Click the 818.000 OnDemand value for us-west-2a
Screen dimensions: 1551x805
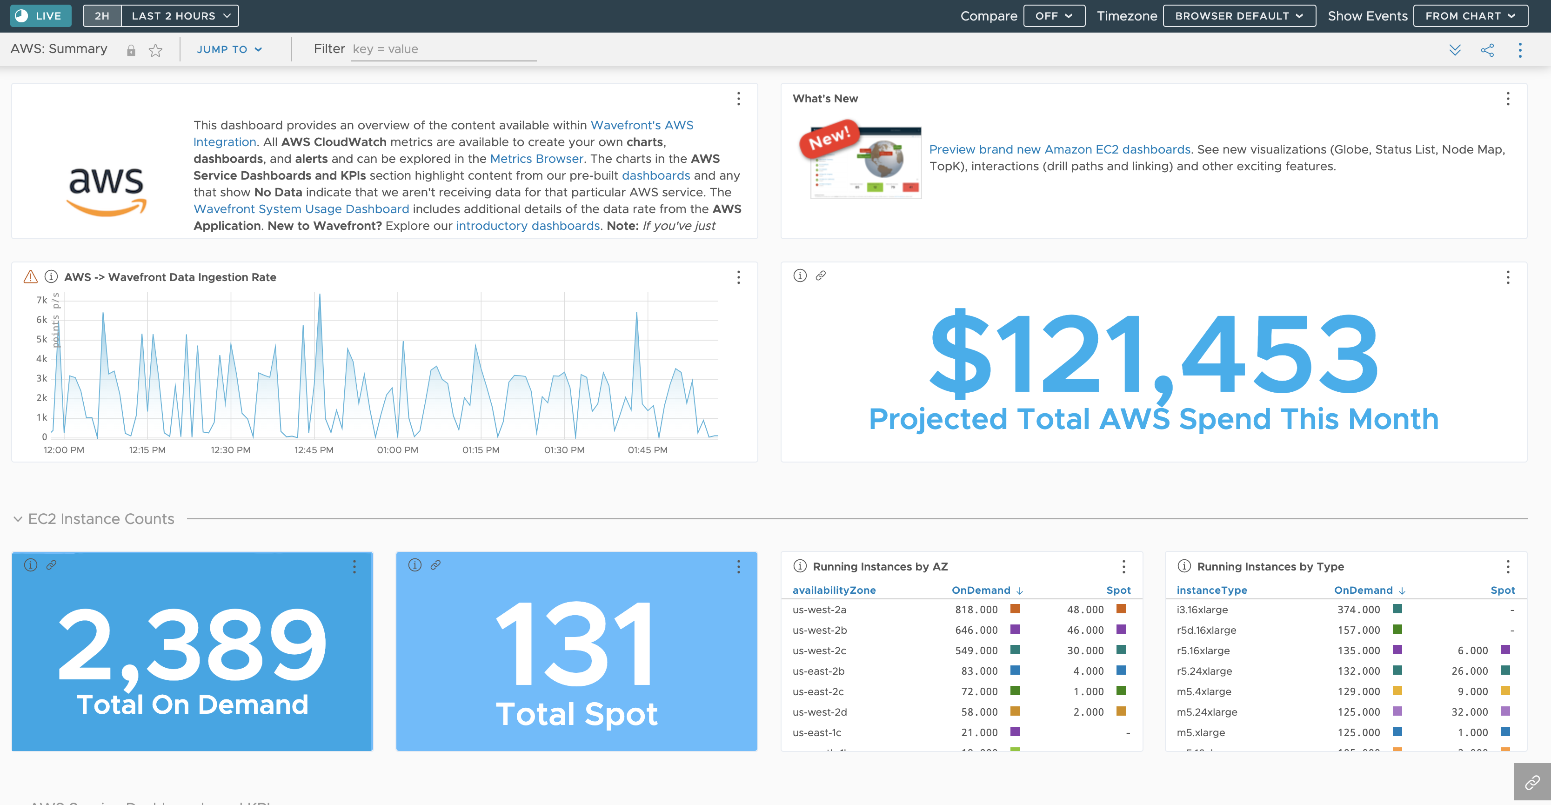[976, 610]
